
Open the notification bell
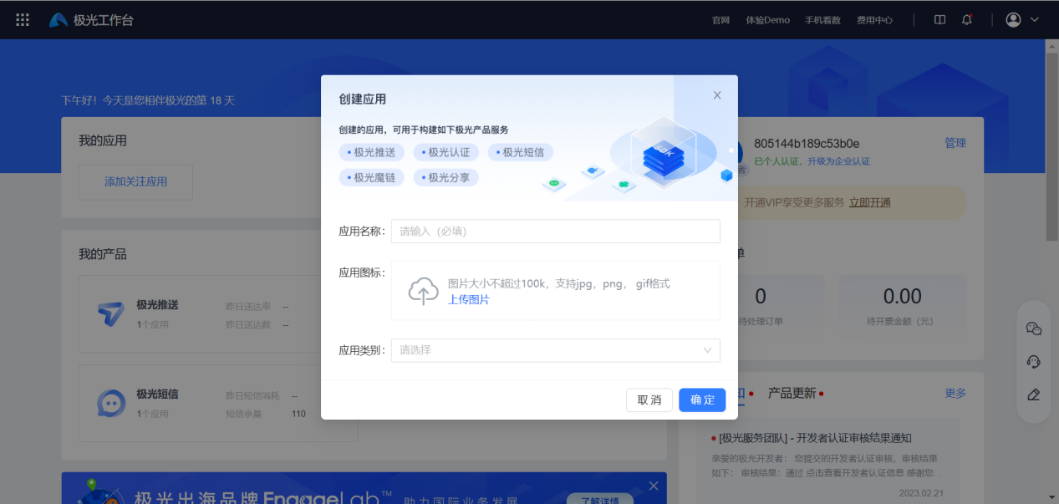[x=967, y=20]
